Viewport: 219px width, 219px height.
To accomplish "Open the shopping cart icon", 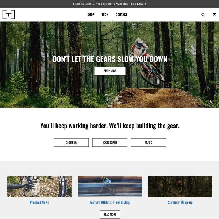I will click(x=214, y=14).
